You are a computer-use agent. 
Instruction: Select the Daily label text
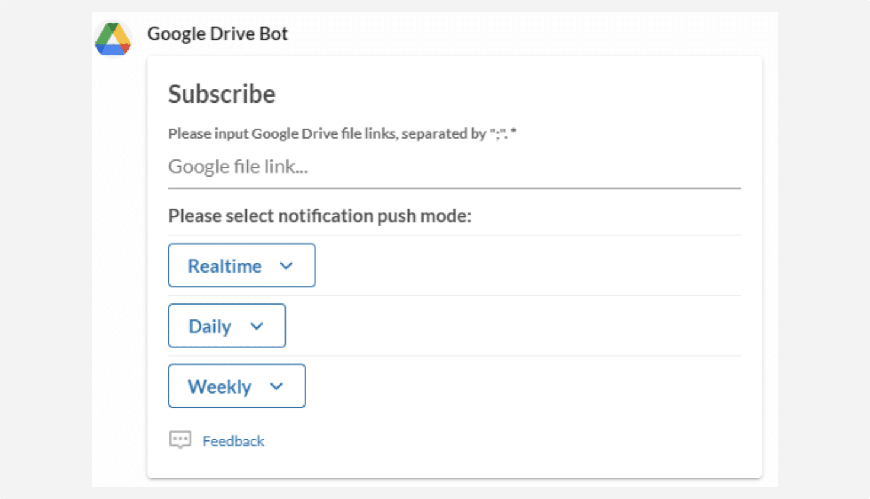pos(210,327)
